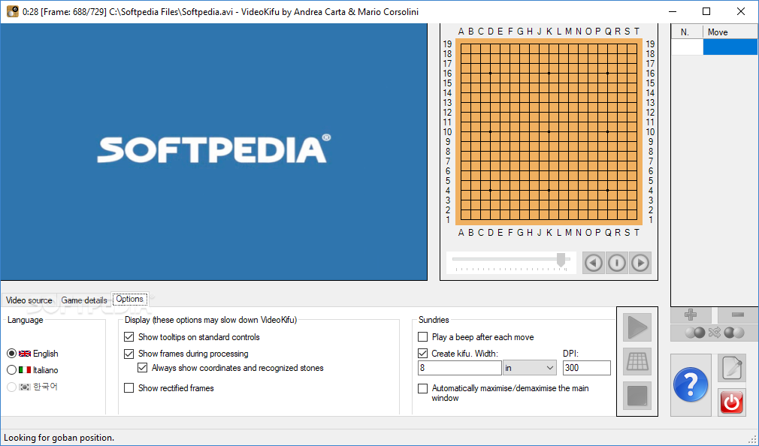Maximize the VideoKifu window

click(x=706, y=11)
